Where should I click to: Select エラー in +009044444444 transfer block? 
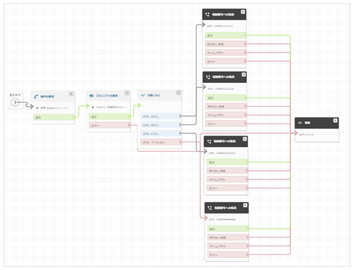coord(228,255)
